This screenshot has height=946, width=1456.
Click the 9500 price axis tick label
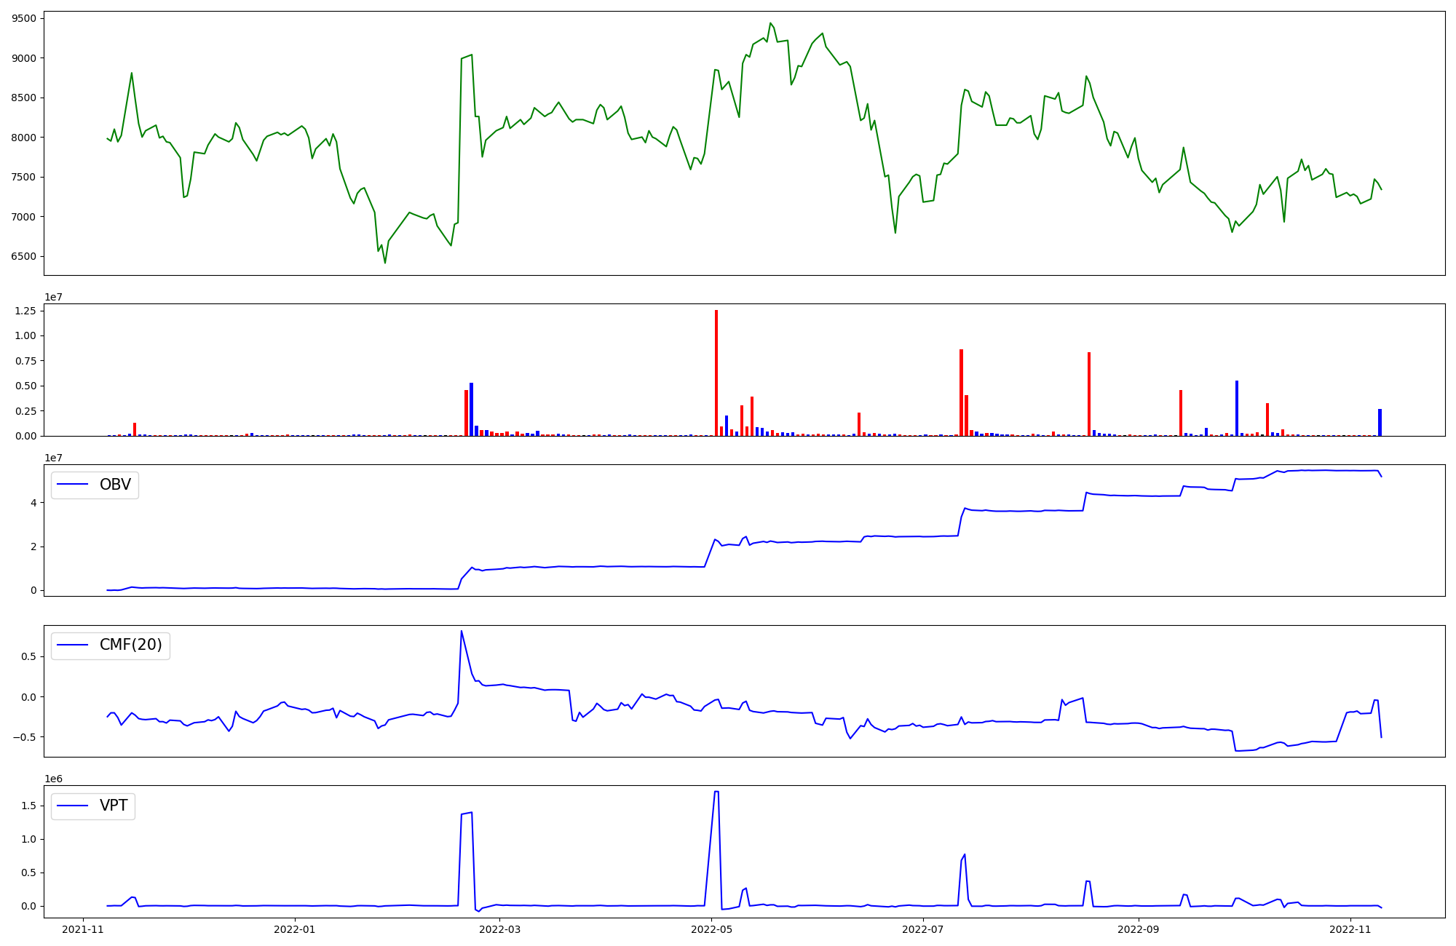click(x=24, y=18)
